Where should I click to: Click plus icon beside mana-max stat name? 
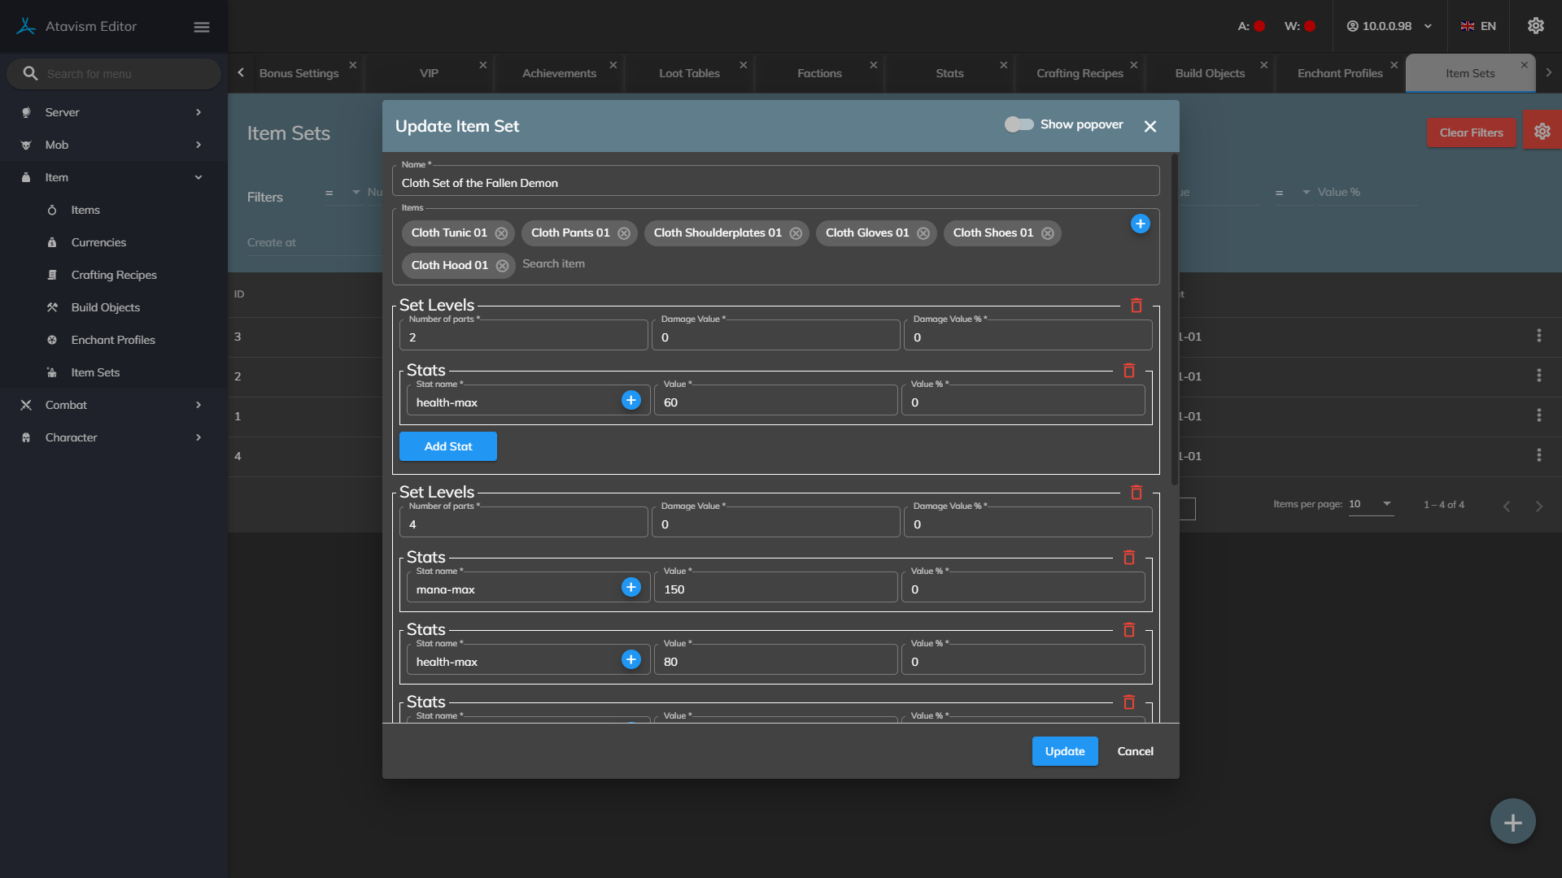pos(630,587)
